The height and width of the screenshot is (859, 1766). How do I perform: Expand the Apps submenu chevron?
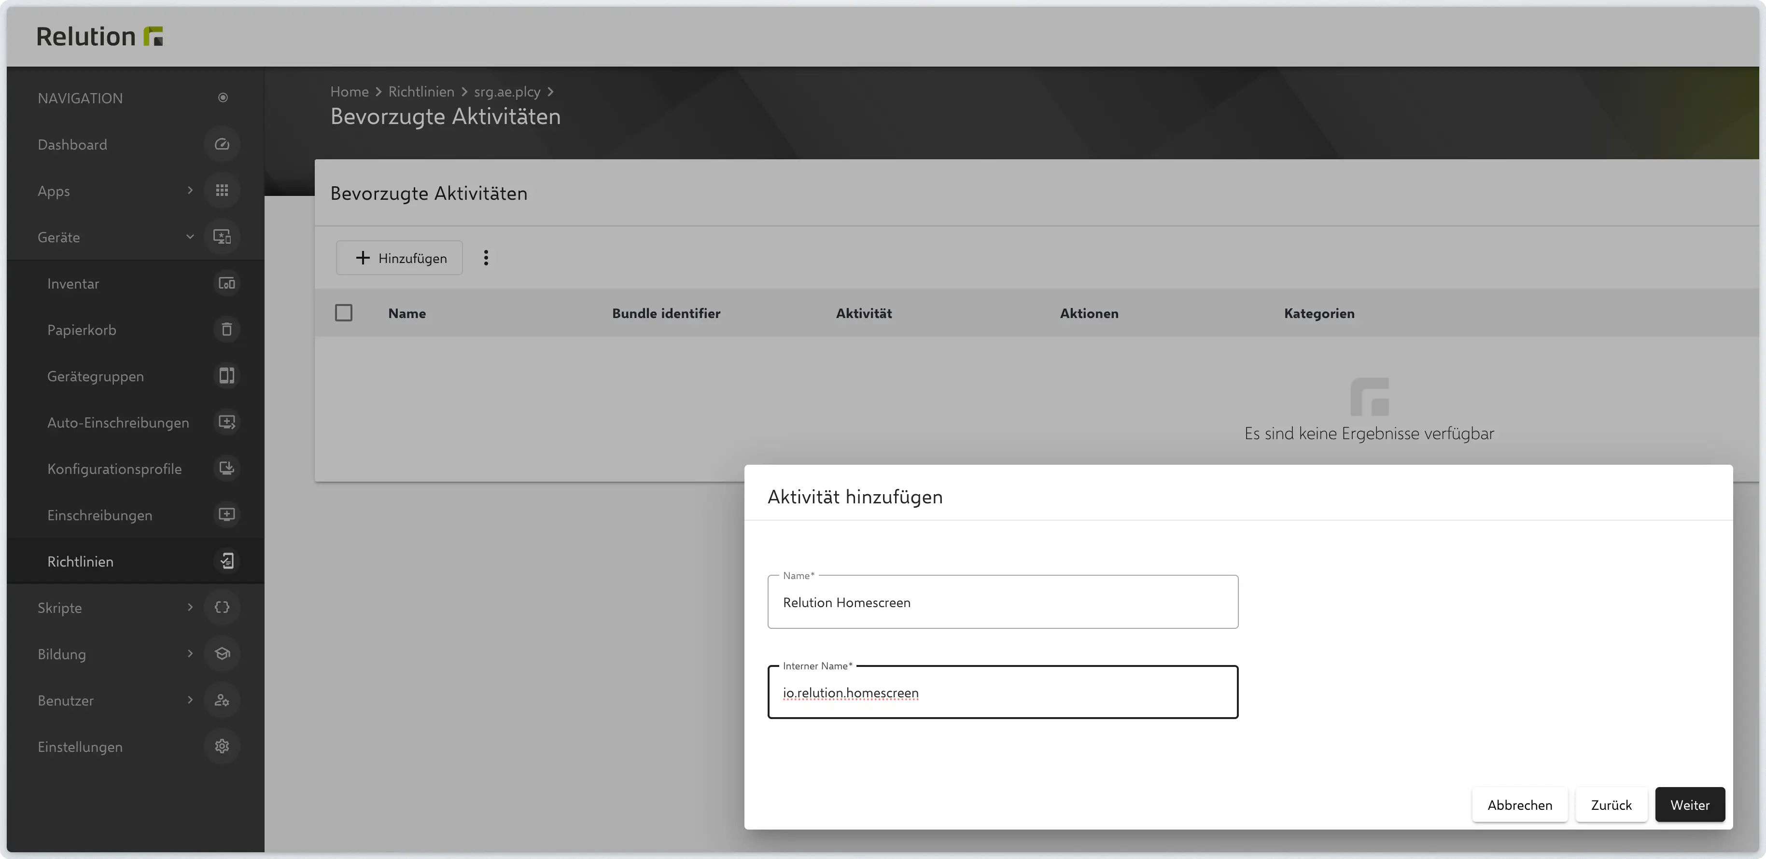(190, 191)
